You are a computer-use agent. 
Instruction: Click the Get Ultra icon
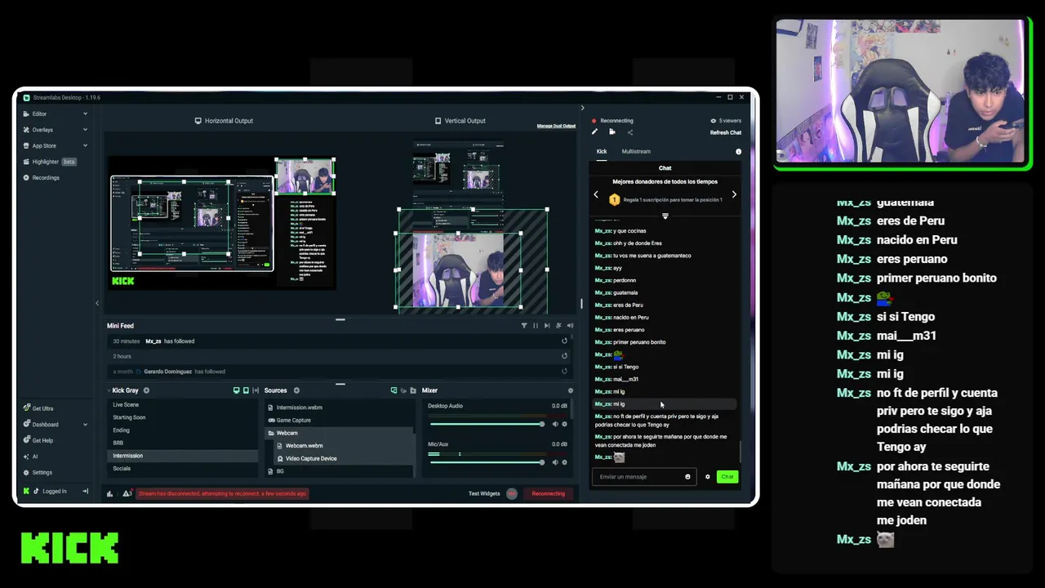(x=26, y=408)
